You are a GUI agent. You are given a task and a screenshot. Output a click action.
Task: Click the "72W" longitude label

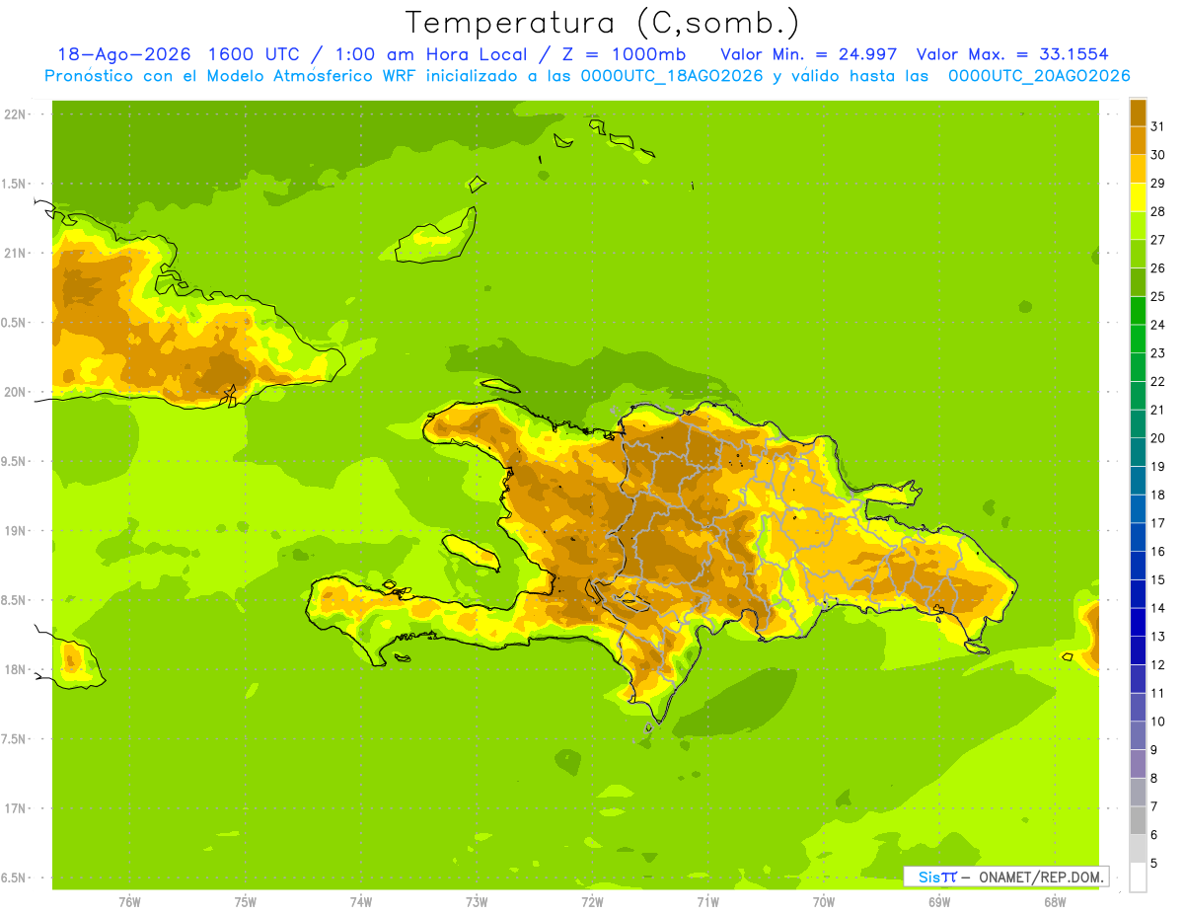592,902
